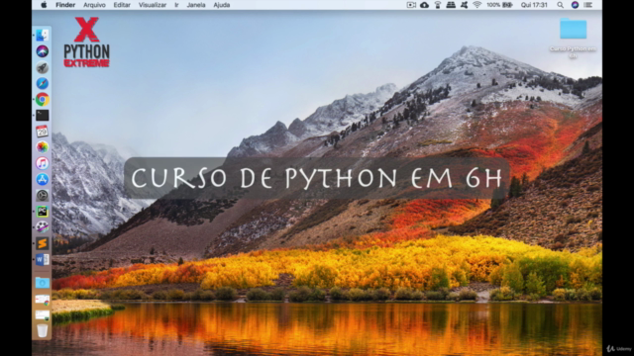The height and width of the screenshot is (356, 634).
Task: Open the Visualizar menu
Action: [x=153, y=5]
